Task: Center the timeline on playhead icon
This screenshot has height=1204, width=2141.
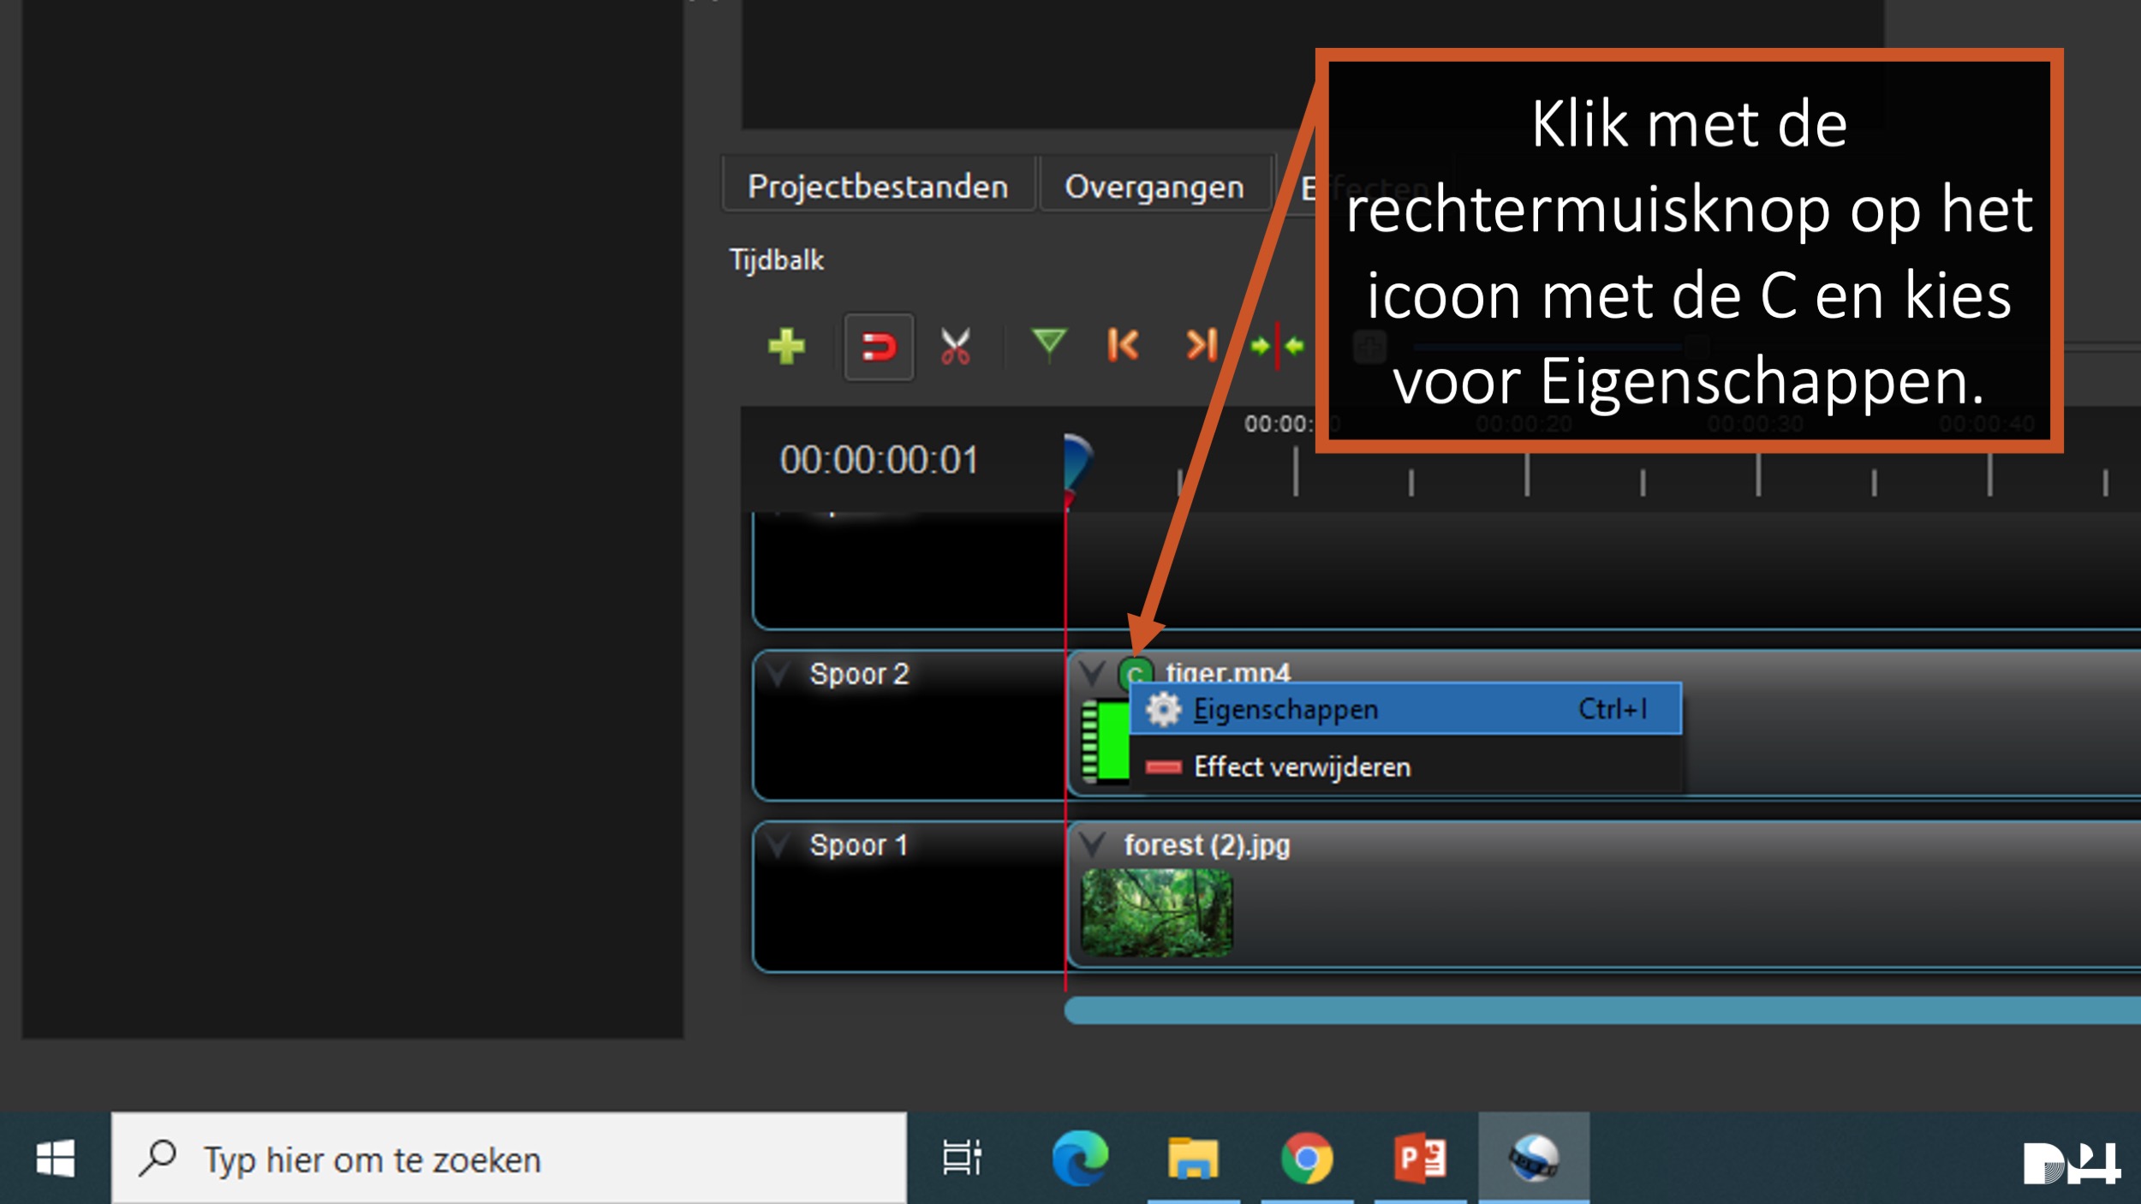Action: pyautogui.click(x=1277, y=346)
